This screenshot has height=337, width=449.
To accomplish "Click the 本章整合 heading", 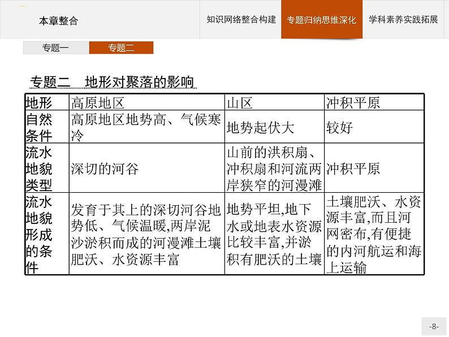I will [x=58, y=21].
